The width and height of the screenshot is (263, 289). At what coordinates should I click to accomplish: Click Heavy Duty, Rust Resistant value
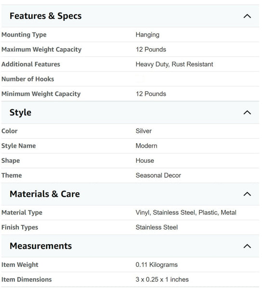(174, 65)
